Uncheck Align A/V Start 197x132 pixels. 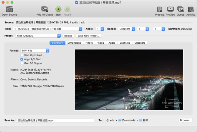point(22,59)
